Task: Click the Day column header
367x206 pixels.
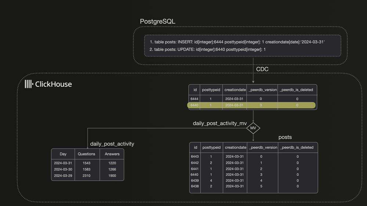Action: point(63,154)
